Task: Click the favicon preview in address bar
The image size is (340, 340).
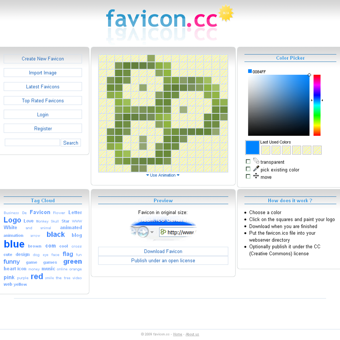Action: click(x=163, y=232)
